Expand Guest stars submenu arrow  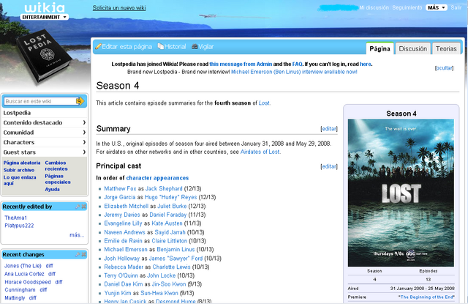(x=84, y=152)
